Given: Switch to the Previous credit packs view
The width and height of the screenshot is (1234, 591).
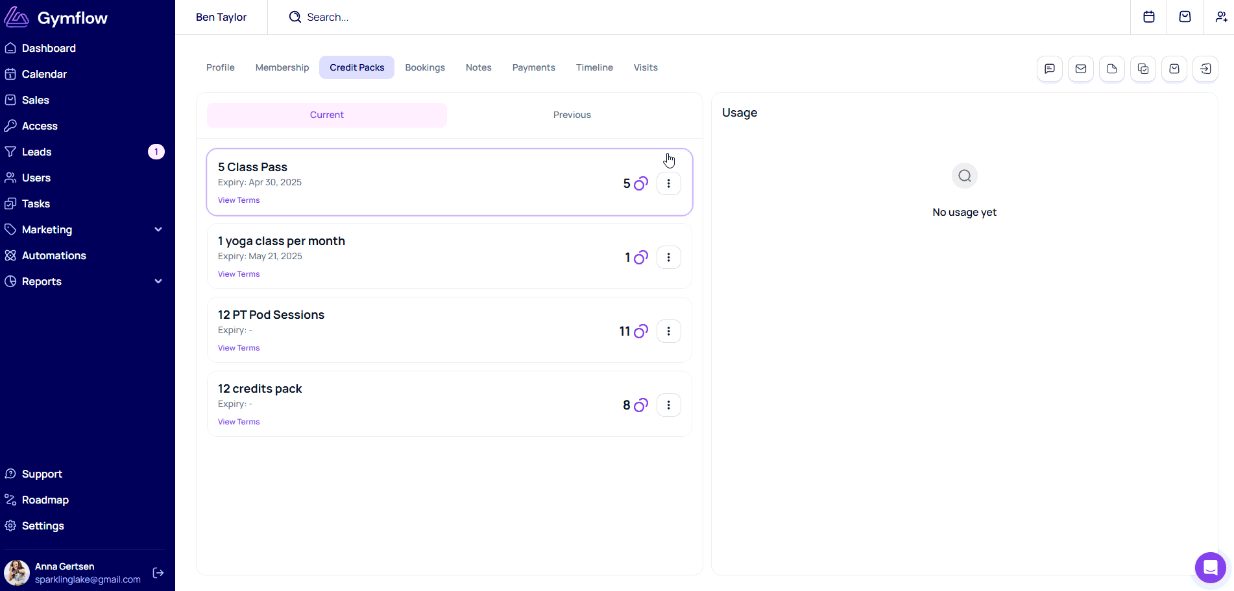Looking at the screenshot, I should click(x=572, y=115).
